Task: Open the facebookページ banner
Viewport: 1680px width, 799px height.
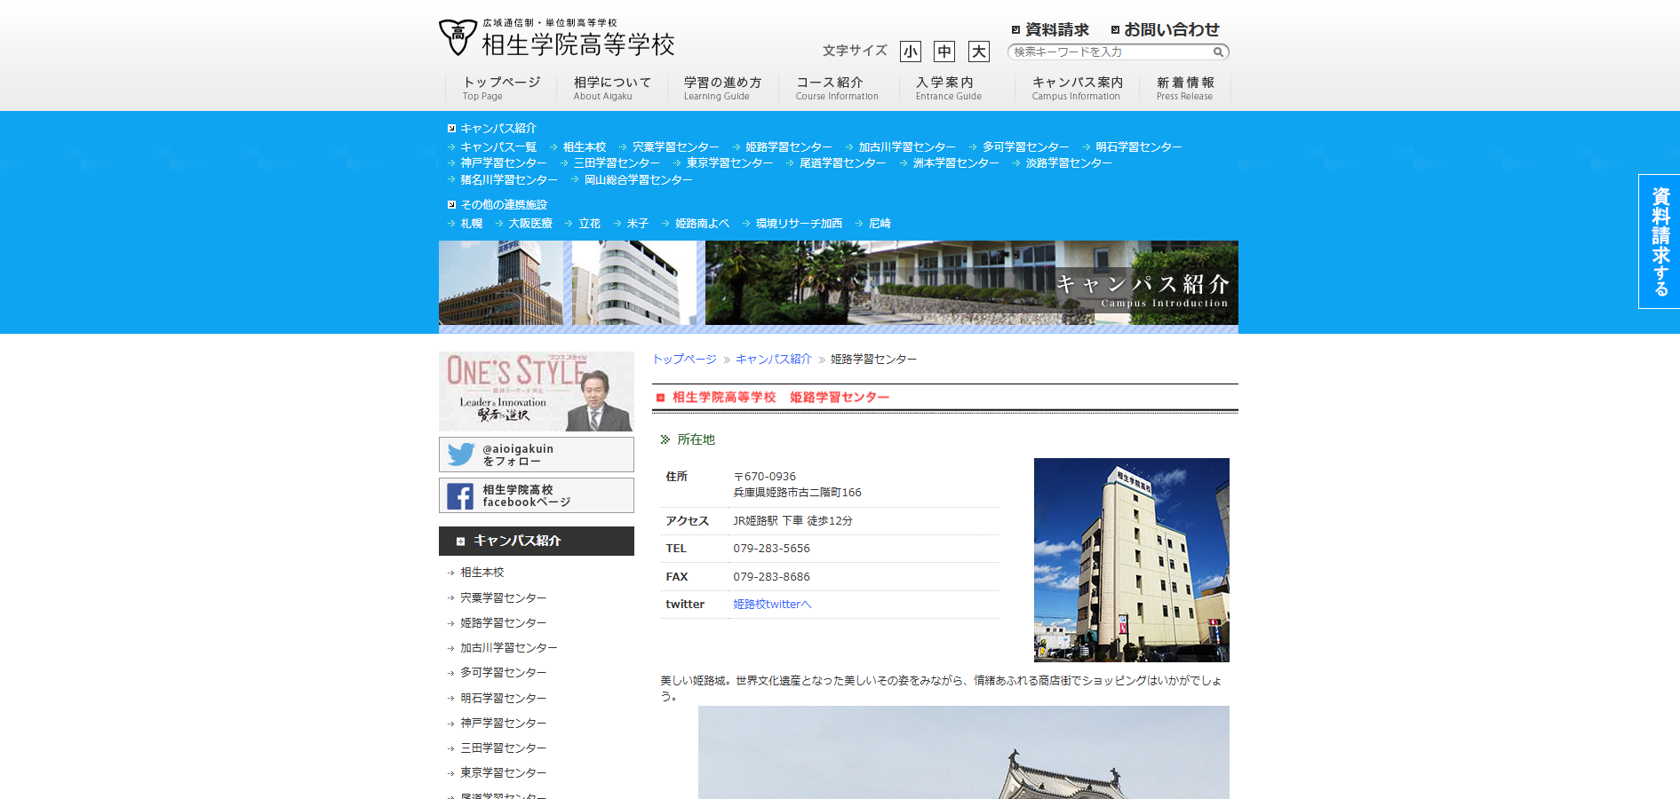Action: 536,495
